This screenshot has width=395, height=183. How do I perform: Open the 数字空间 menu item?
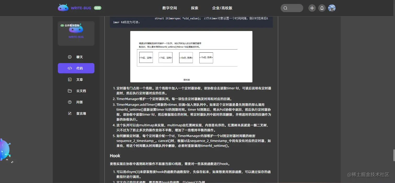(x=169, y=8)
